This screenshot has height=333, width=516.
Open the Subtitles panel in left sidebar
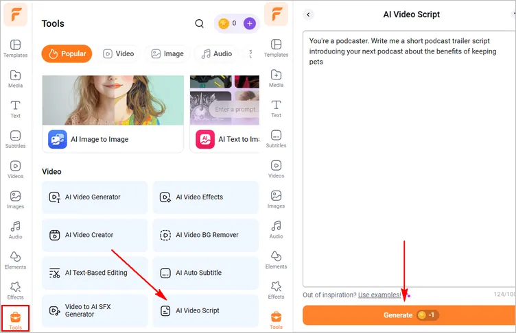tap(15, 139)
